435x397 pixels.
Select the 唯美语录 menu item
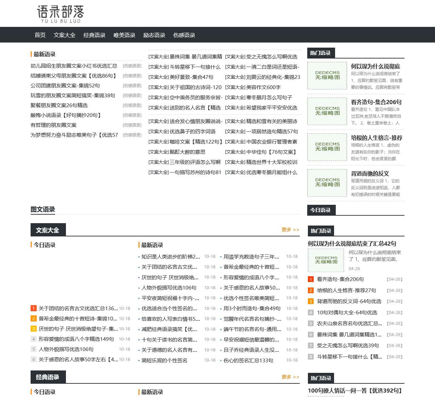tap(124, 35)
